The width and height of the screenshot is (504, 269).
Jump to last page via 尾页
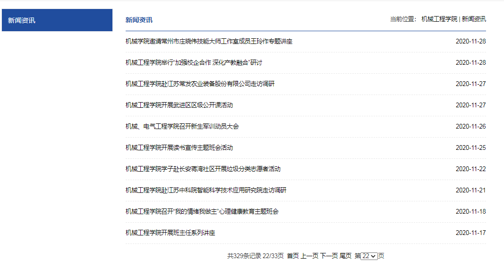click(x=345, y=256)
